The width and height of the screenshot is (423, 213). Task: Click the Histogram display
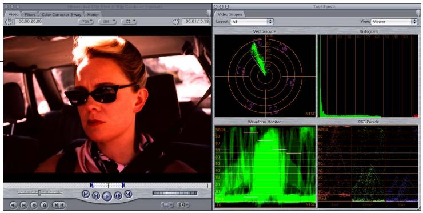click(368, 76)
